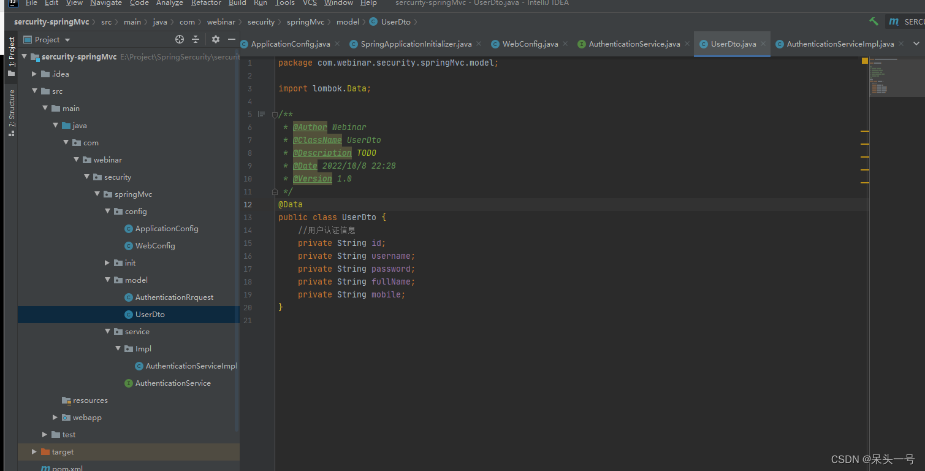Select UserDto class in project tree

150,314
